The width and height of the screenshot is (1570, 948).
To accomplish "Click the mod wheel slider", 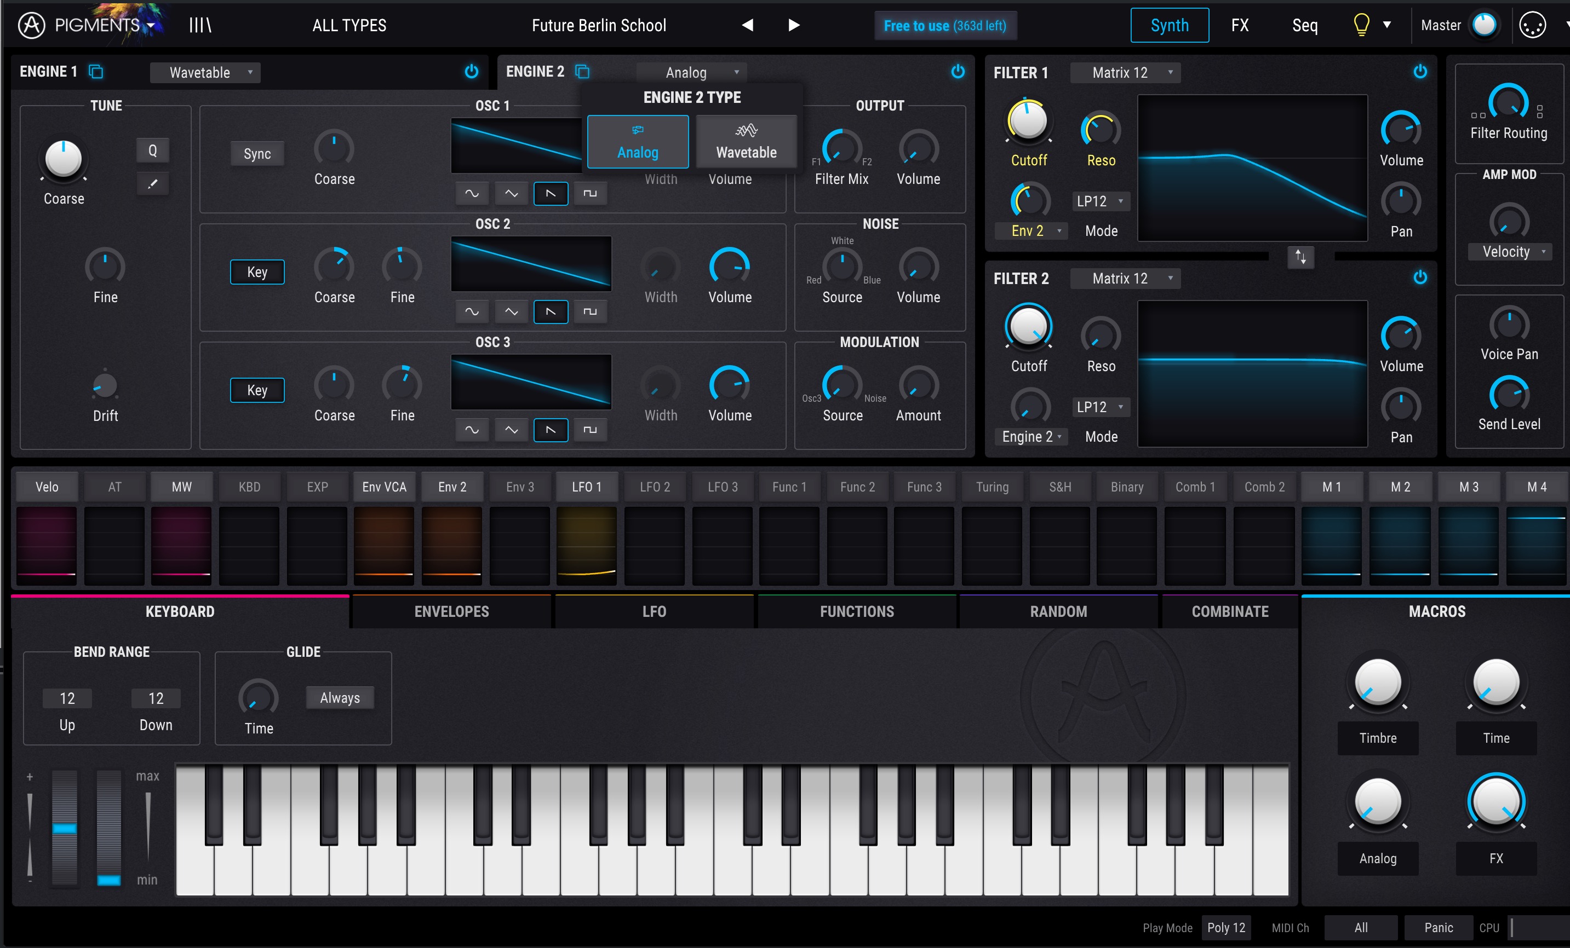I will 108,828.
